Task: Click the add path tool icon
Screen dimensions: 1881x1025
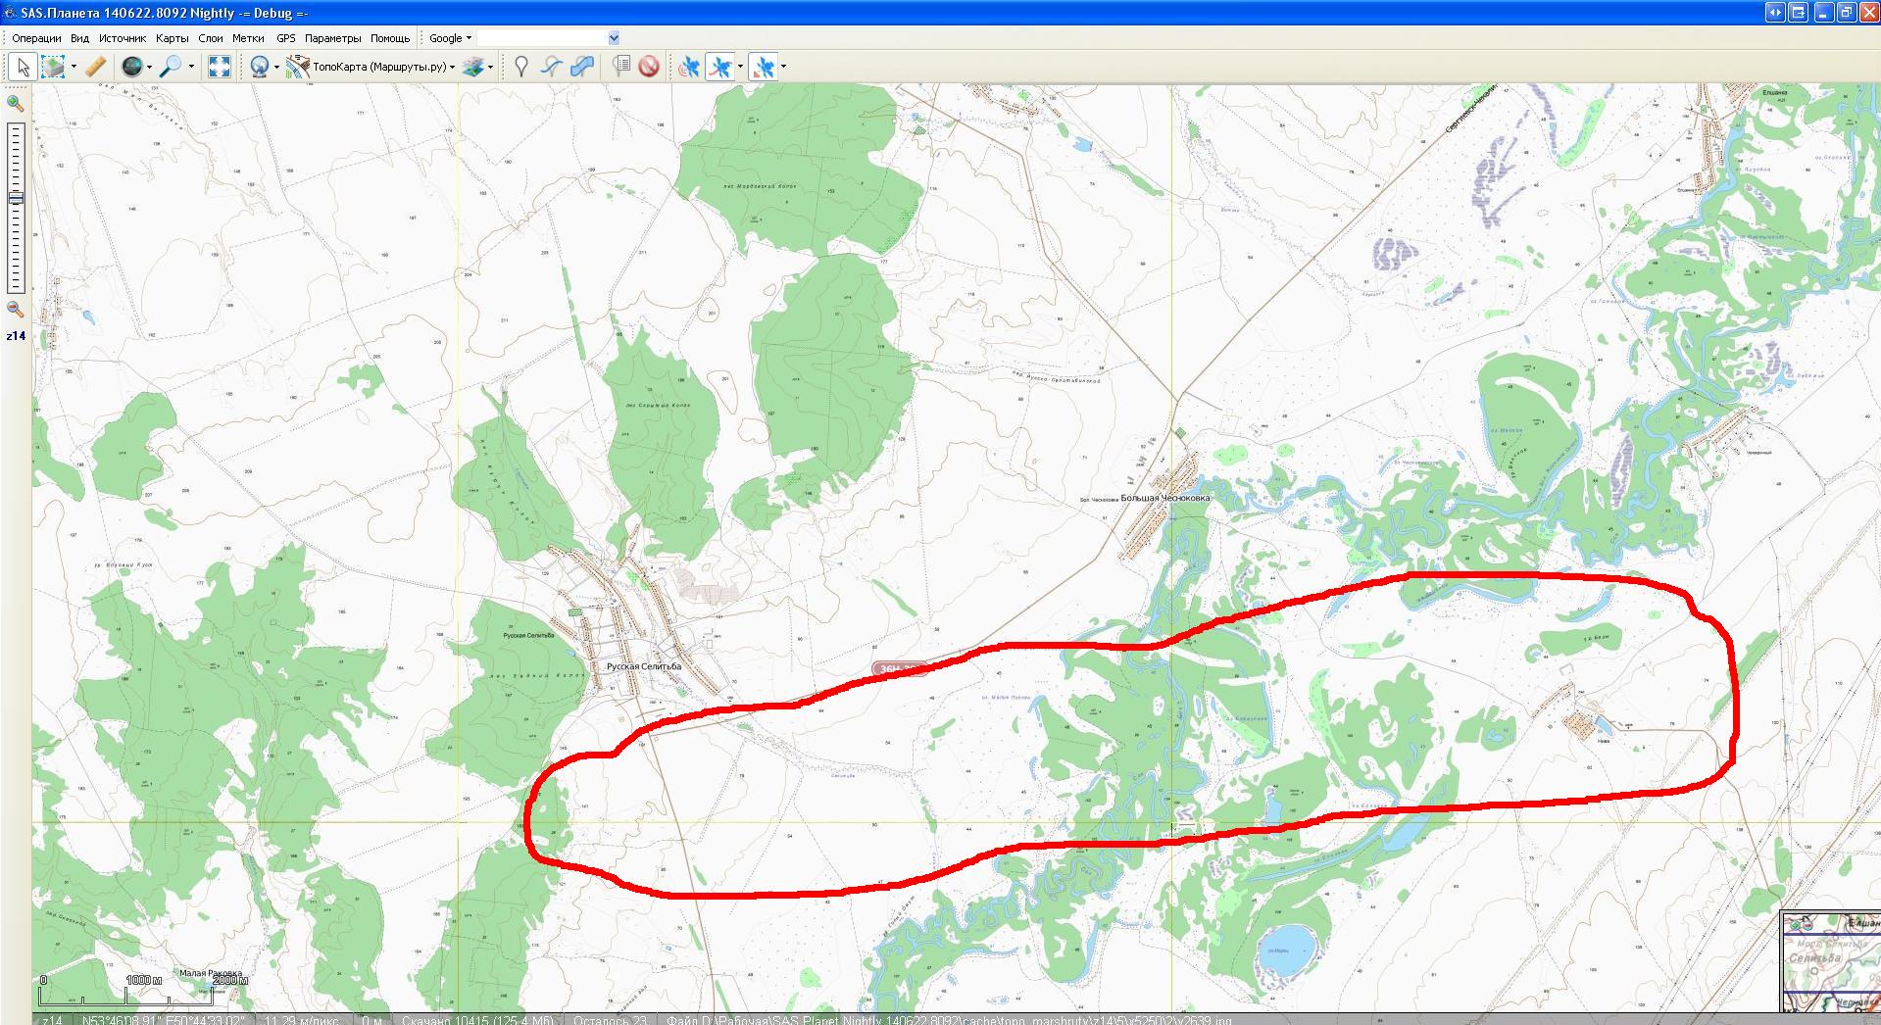Action: (x=552, y=67)
